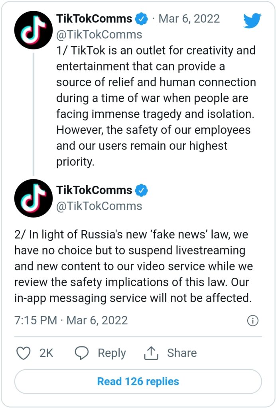Open second @TikTokComms handle
The image size is (276, 408).
99,206
